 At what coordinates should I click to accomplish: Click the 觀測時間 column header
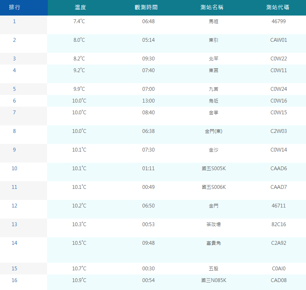point(146,7)
